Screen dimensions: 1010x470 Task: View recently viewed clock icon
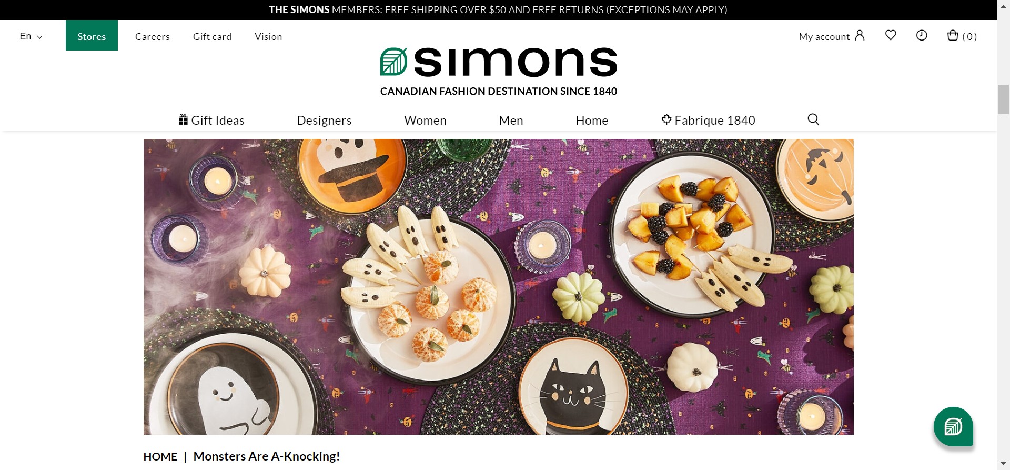pyautogui.click(x=922, y=35)
